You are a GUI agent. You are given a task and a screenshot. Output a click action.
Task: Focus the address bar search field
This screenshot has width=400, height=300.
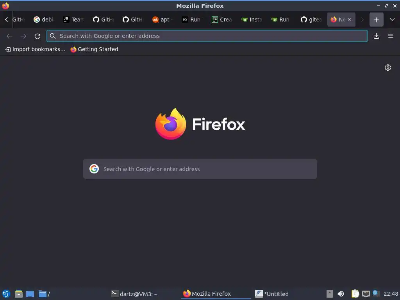pos(207,36)
